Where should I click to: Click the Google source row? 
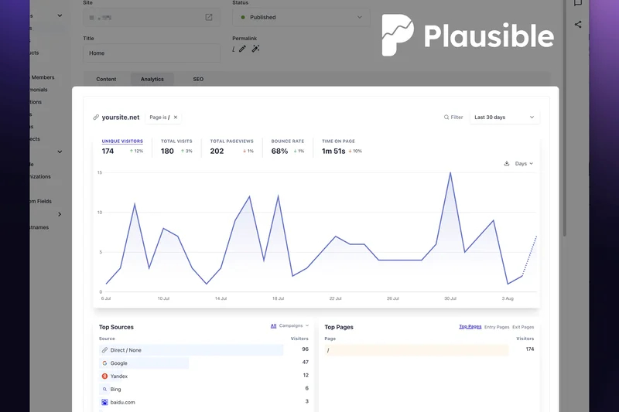(x=203, y=363)
